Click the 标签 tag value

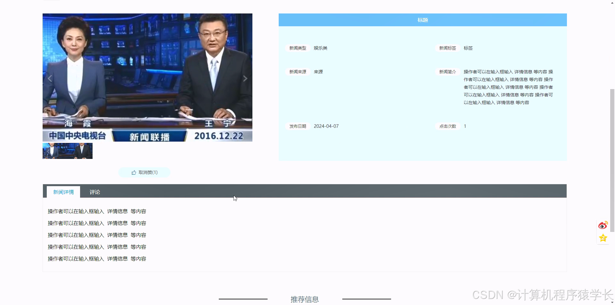pos(468,48)
